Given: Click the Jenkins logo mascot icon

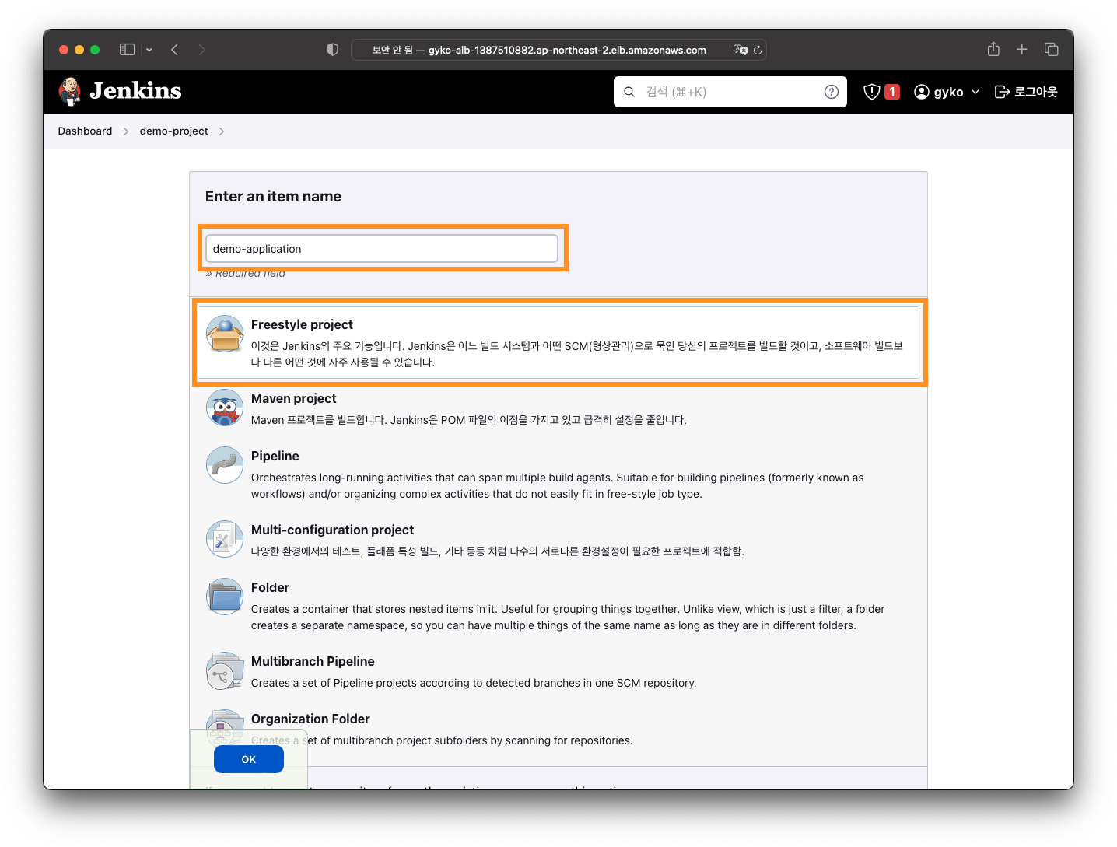Looking at the screenshot, I should (x=70, y=91).
